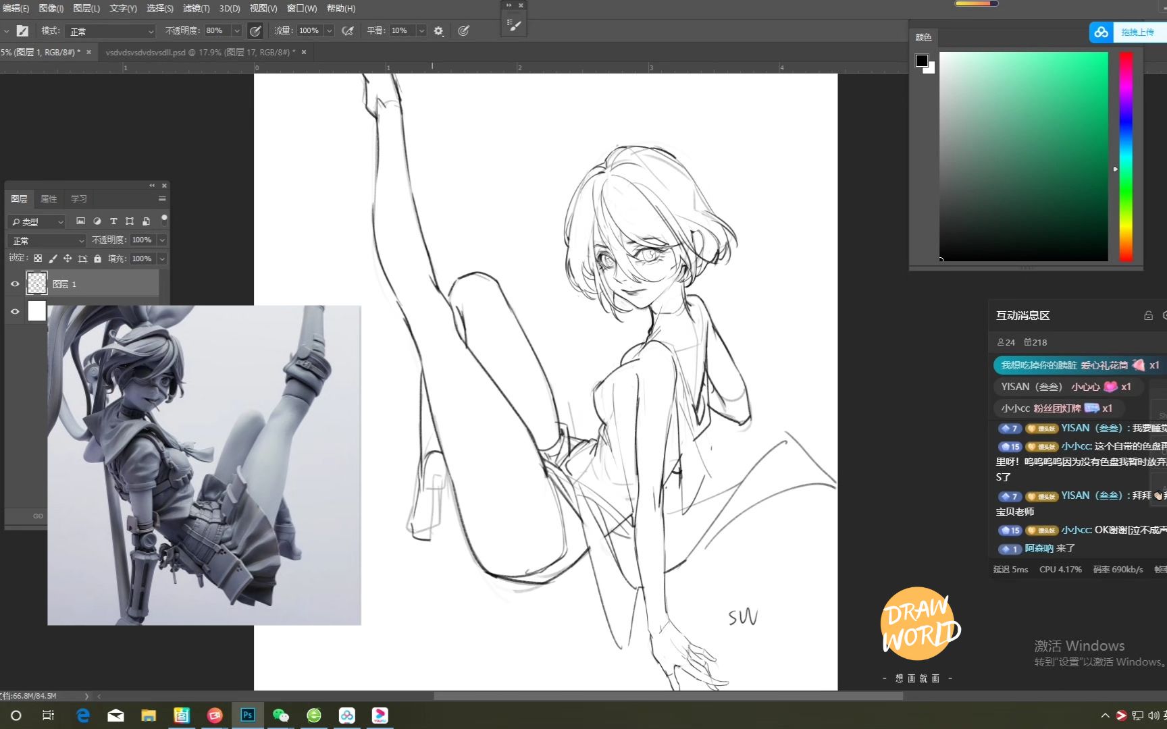Filter layers by smart objects
1167x729 pixels.
(x=146, y=221)
